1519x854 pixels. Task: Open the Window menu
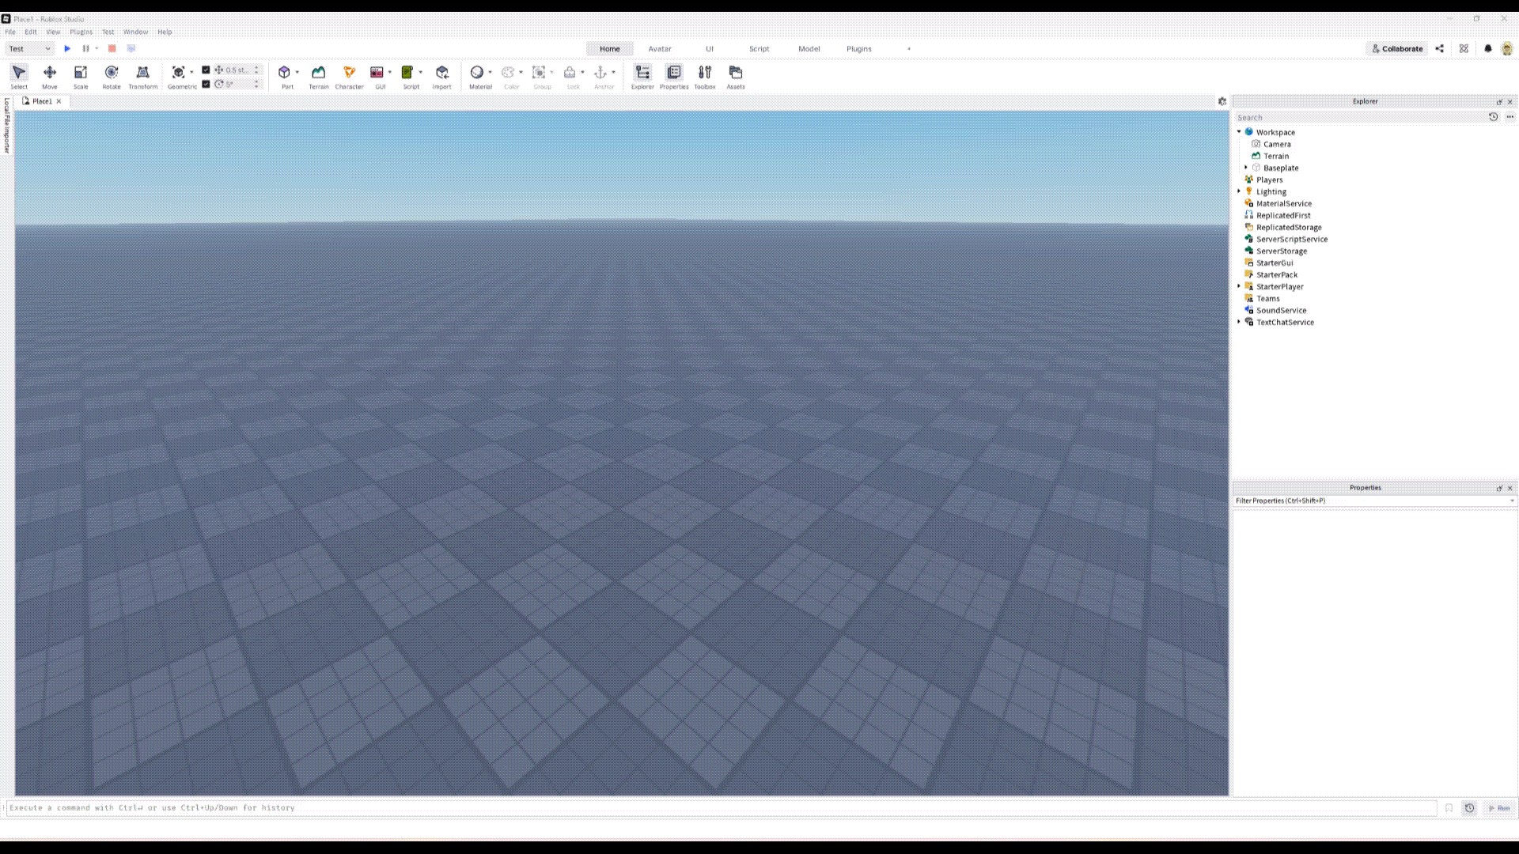135,32
